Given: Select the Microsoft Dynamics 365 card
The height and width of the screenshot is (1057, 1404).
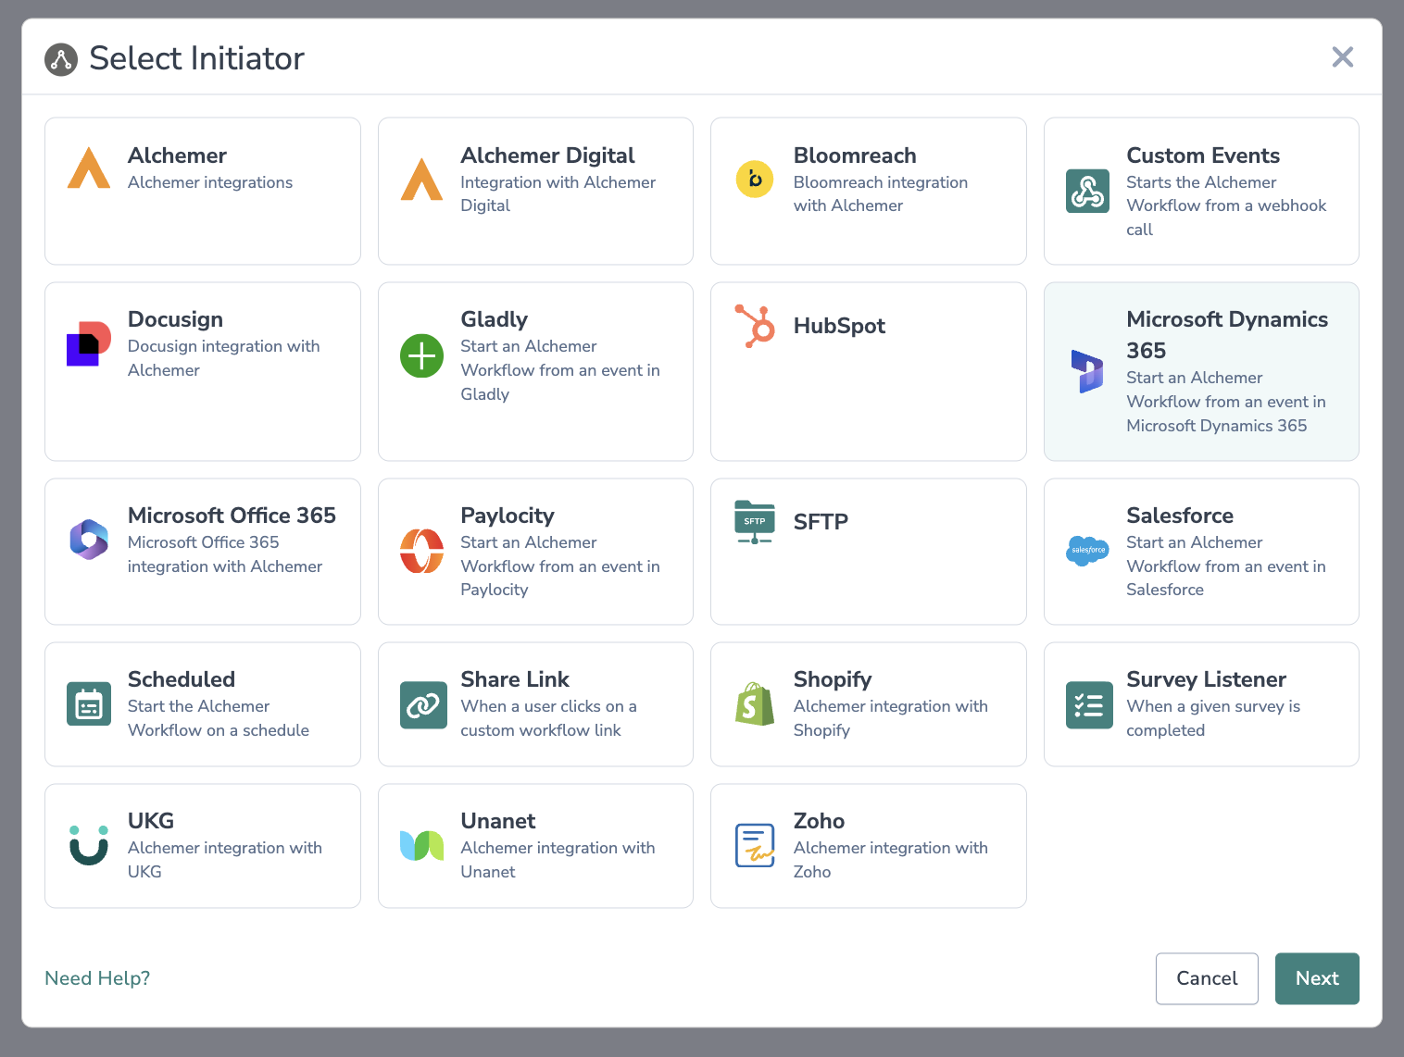Looking at the screenshot, I should pos(1200,371).
